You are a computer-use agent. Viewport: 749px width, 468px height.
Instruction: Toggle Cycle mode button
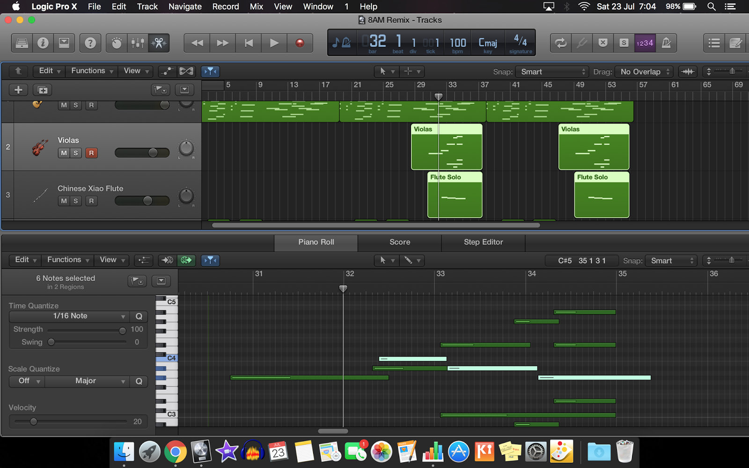pyautogui.click(x=560, y=43)
